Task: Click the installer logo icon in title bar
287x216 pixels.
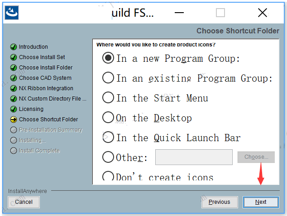Action: click(x=12, y=12)
